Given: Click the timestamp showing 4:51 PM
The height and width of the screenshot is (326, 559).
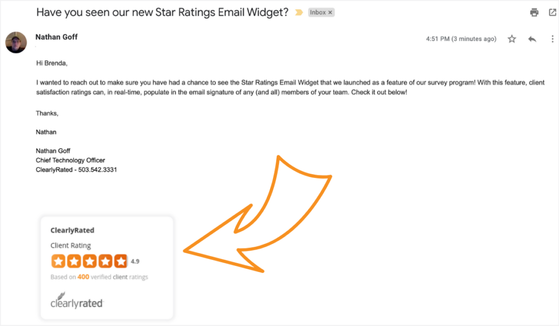Looking at the screenshot, I should point(461,38).
